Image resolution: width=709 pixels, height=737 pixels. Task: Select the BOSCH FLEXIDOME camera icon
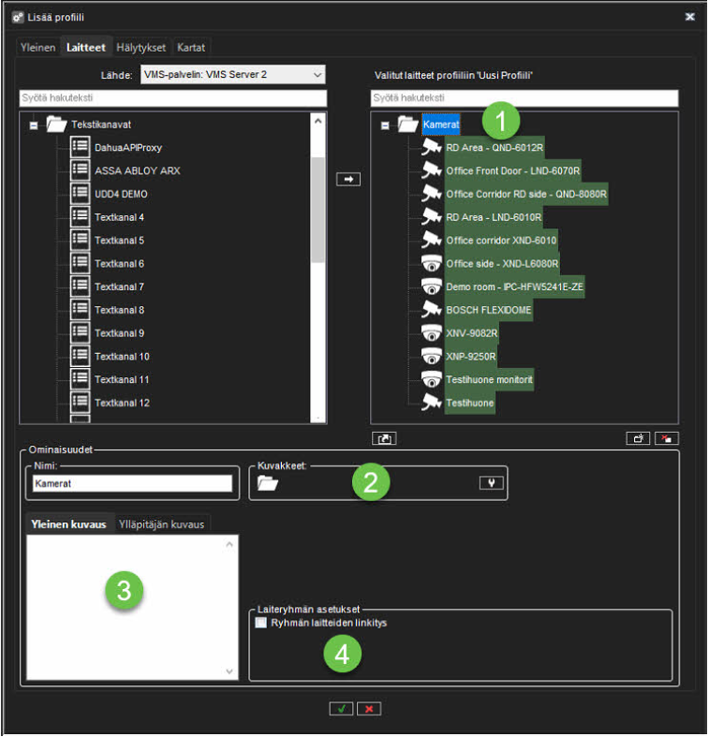[x=431, y=310]
